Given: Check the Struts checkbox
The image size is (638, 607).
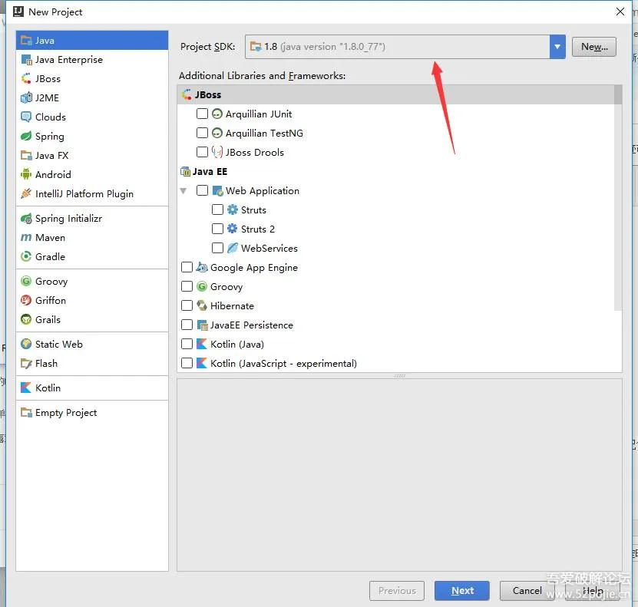Looking at the screenshot, I should (218, 209).
